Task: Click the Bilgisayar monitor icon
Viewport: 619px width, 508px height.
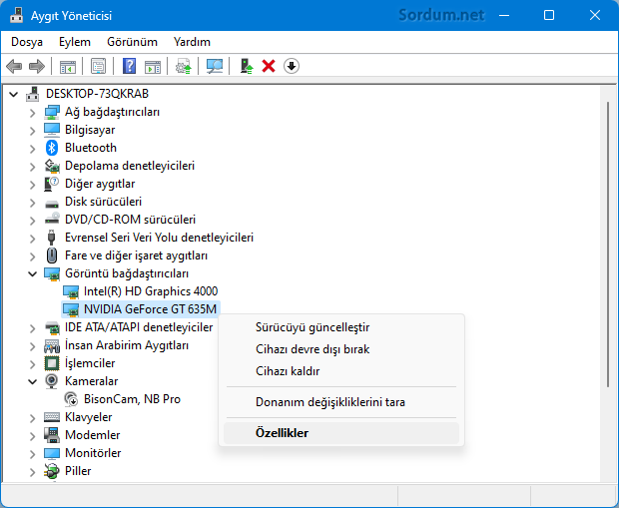Action: click(52, 130)
